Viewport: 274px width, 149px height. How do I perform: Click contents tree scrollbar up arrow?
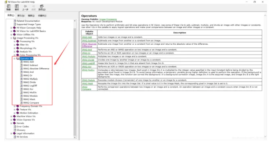tap(75, 21)
